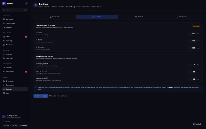Open Workforce in the sidebar
This screenshot has width=206, height=129.
[15, 19]
